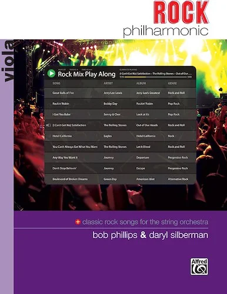The image size is (227, 294).
Task: Click the red 'ROCK' title text
Action: pyautogui.click(x=181, y=12)
